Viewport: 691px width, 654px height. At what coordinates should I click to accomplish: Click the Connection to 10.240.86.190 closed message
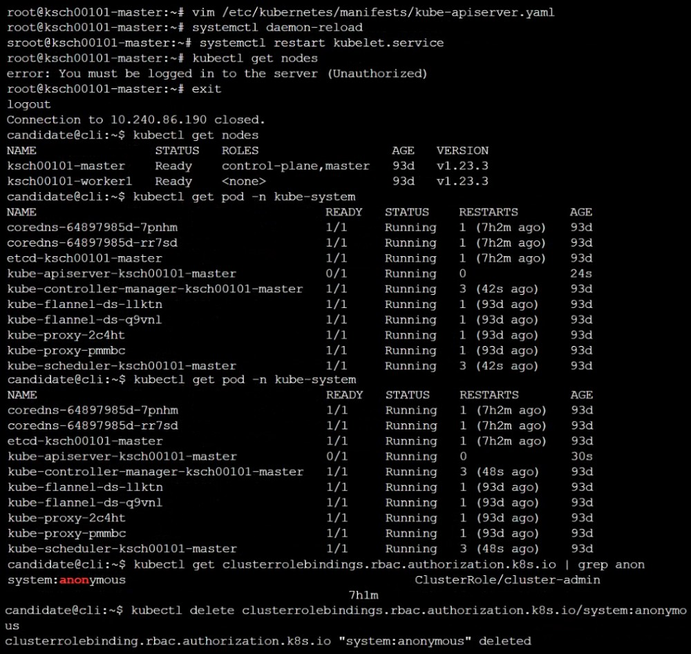click(x=136, y=119)
